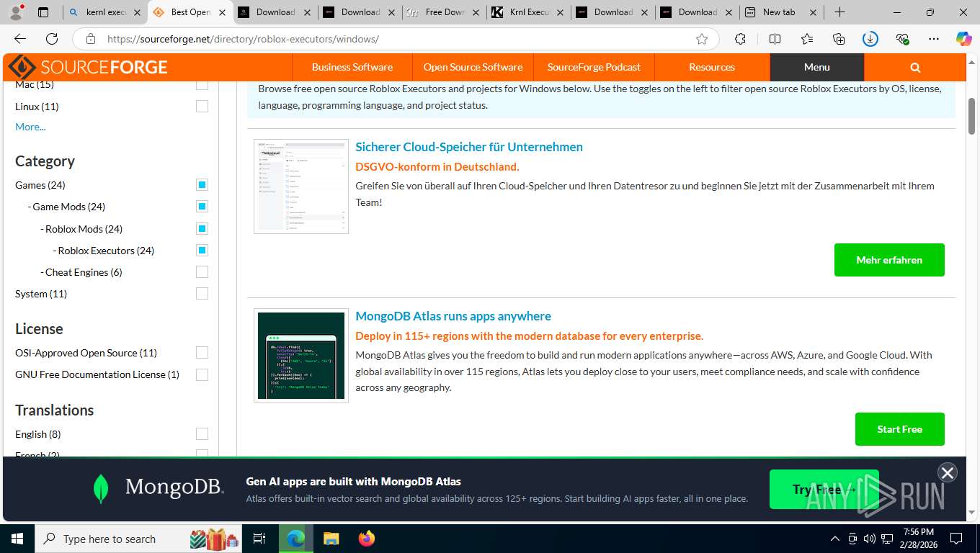
Task: Check the Cheat Engines (6) category
Action: point(202,272)
